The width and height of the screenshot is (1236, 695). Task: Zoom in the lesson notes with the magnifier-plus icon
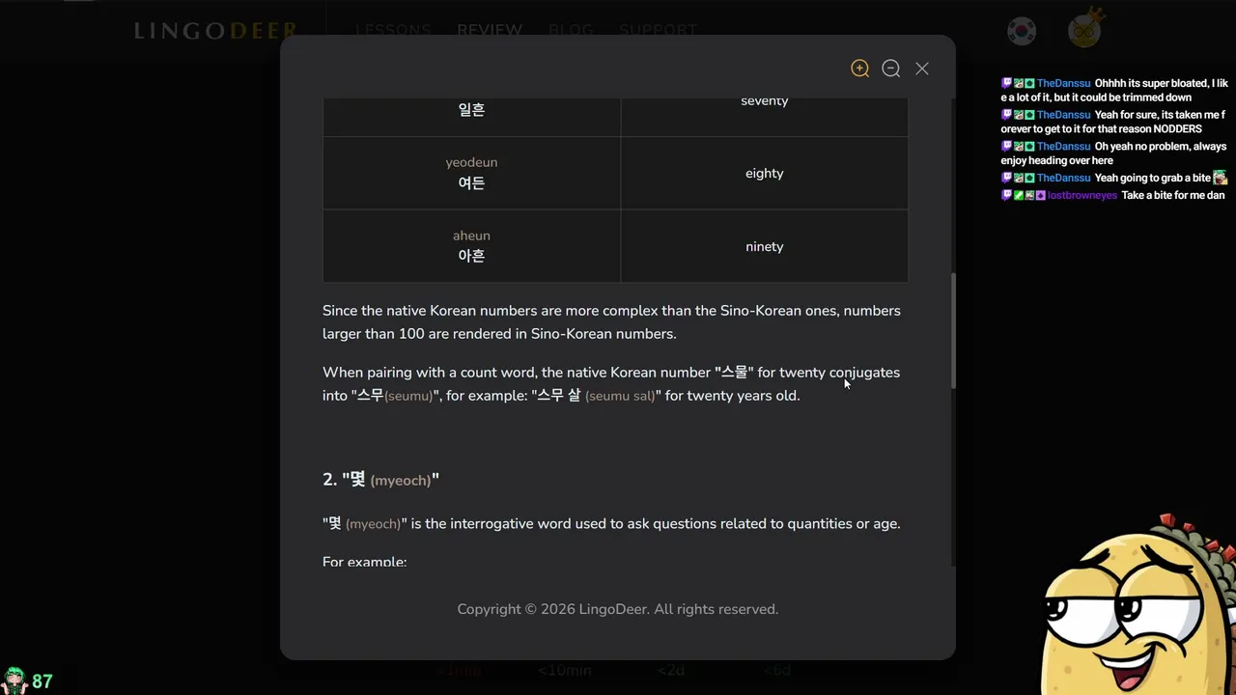pyautogui.click(x=859, y=69)
